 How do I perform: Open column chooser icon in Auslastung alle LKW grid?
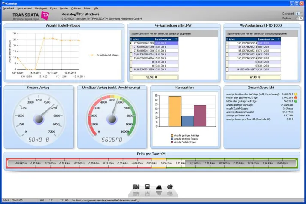tap(131, 40)
